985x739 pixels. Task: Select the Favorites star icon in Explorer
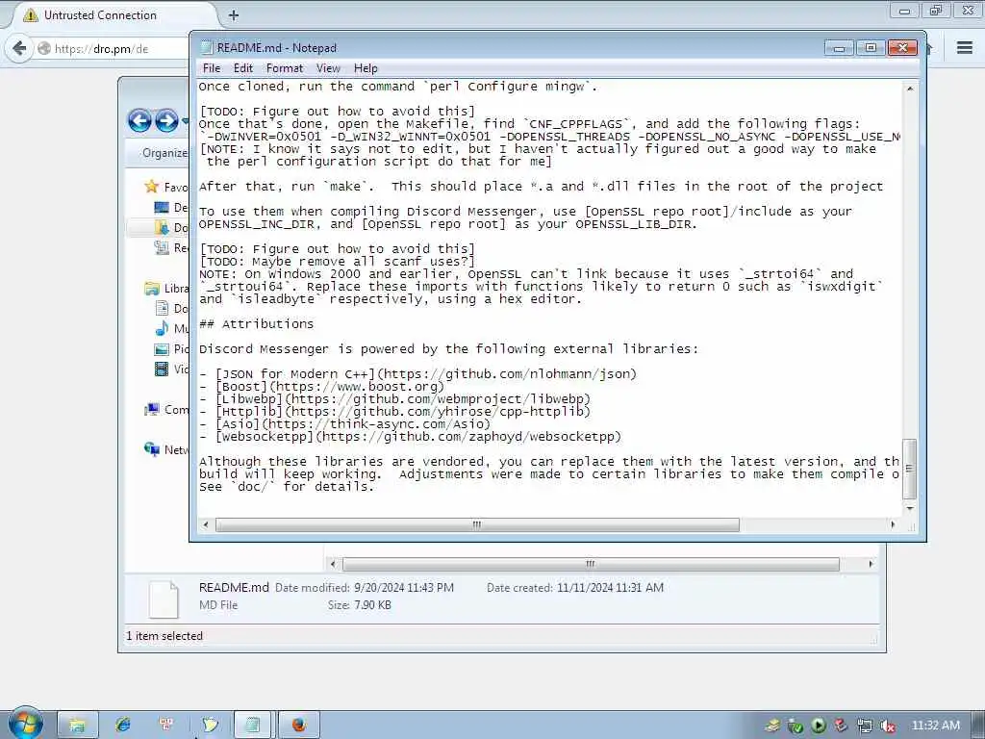coord(151,187)
